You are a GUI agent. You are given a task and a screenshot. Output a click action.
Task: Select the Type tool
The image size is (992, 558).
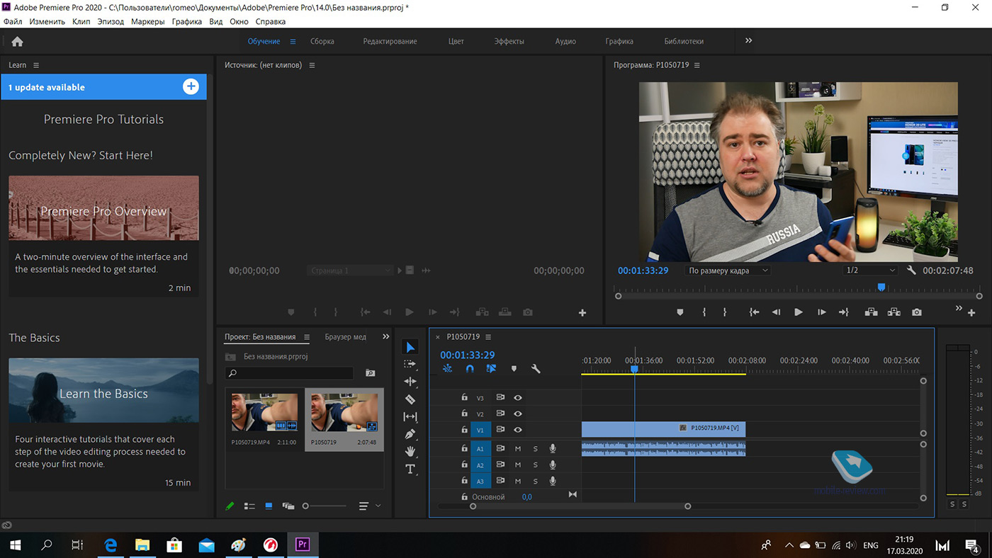tap(410, 469)
